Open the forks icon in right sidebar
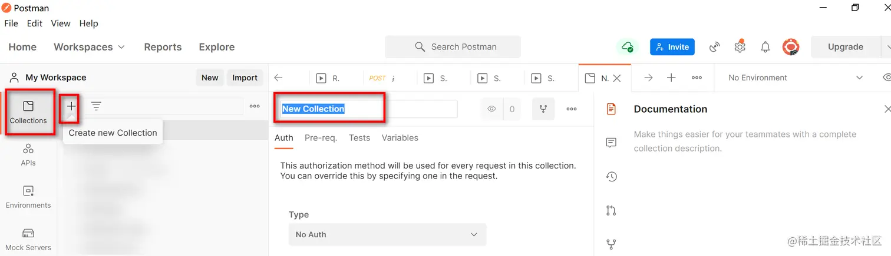Image resolution: width=891 pixels, height=256 pixels. [x=611, y=244]
